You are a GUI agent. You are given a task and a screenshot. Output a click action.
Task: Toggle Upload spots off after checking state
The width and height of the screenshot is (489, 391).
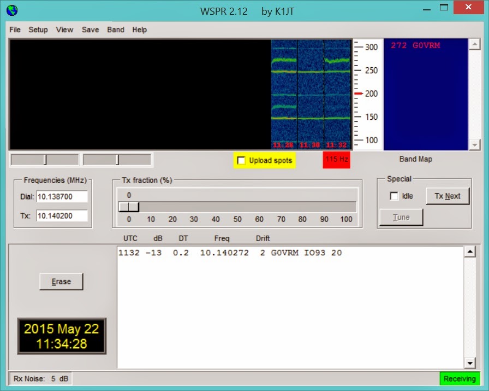click(241, 161)
